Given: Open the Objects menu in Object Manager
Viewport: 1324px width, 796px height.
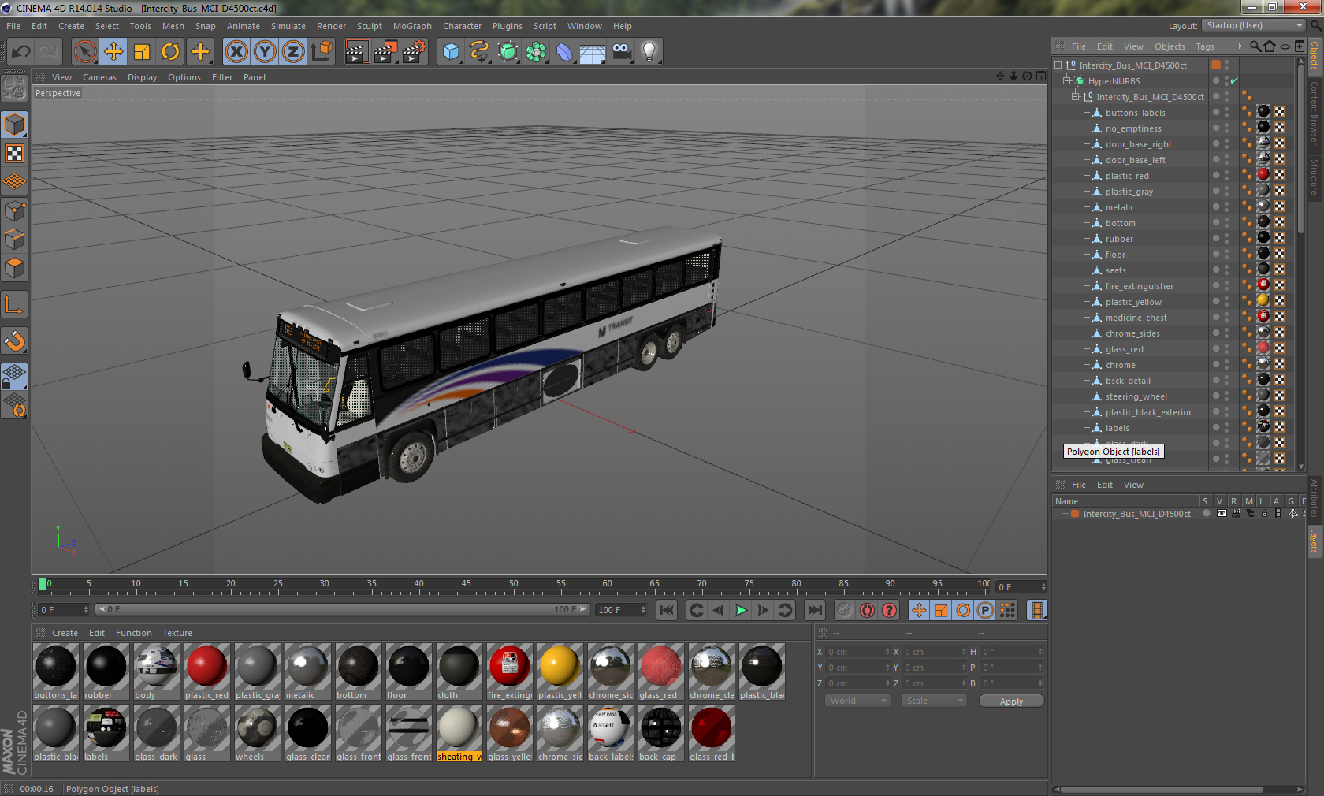Looking at the screenshot, I should click(1170, 46).
